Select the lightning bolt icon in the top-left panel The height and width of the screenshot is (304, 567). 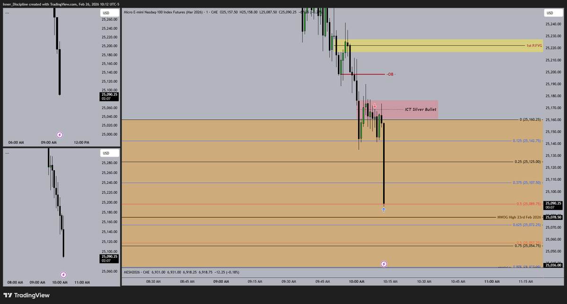tap(59, 134)
